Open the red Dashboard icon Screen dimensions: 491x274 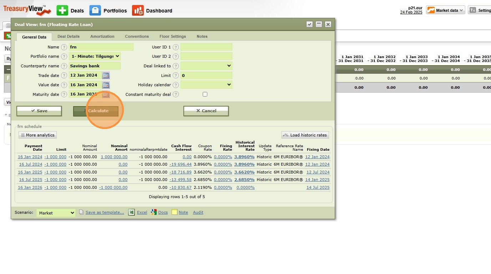(x=138, y=10)
